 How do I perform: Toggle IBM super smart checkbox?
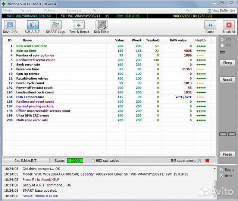(x=198, y=161)
